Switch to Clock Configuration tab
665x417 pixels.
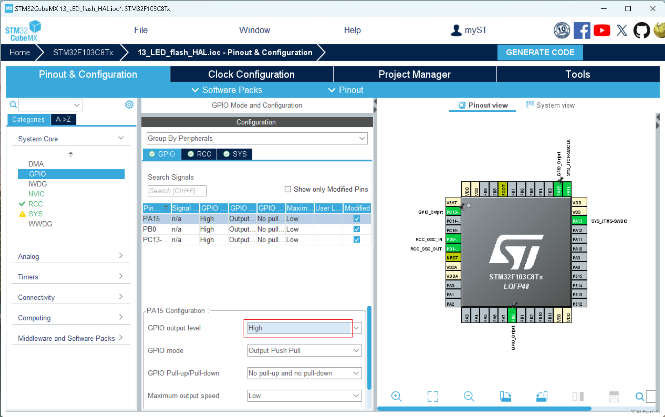251,74
